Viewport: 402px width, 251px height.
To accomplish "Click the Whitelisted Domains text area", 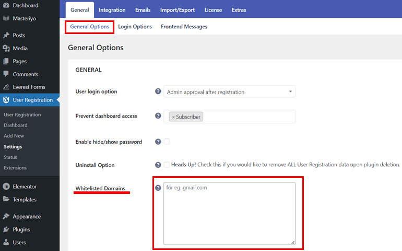I will point(230,213).
